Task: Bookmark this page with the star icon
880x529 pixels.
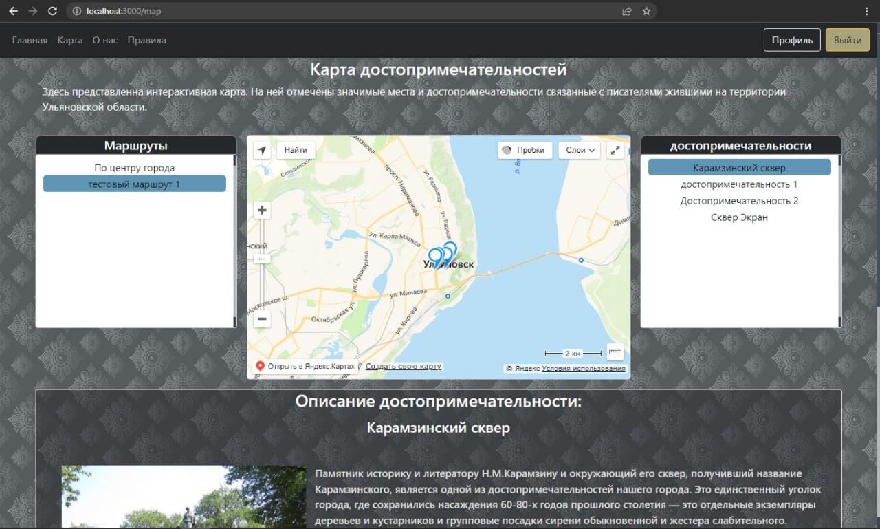Action: pyautogui.click(x=646, y=11)
